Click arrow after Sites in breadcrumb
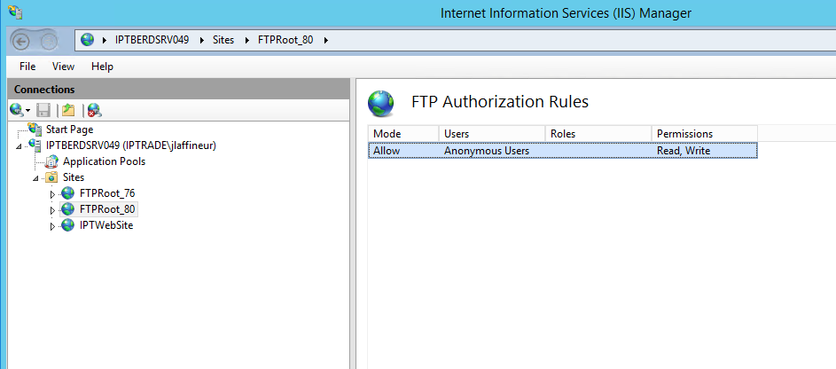 pyautogui.click(x=246, y=40)
